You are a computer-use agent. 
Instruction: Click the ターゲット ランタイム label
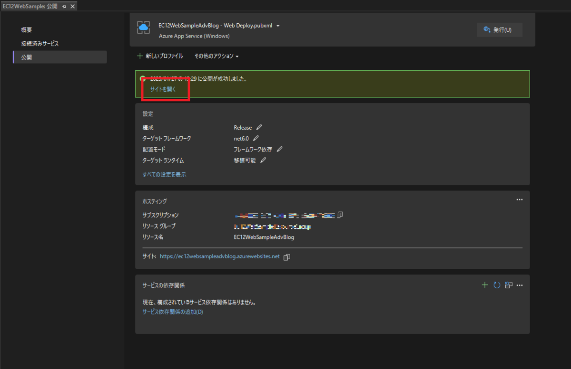163,161
